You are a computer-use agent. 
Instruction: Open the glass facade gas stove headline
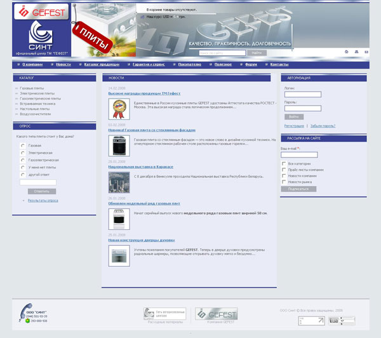tap(152, 130)
